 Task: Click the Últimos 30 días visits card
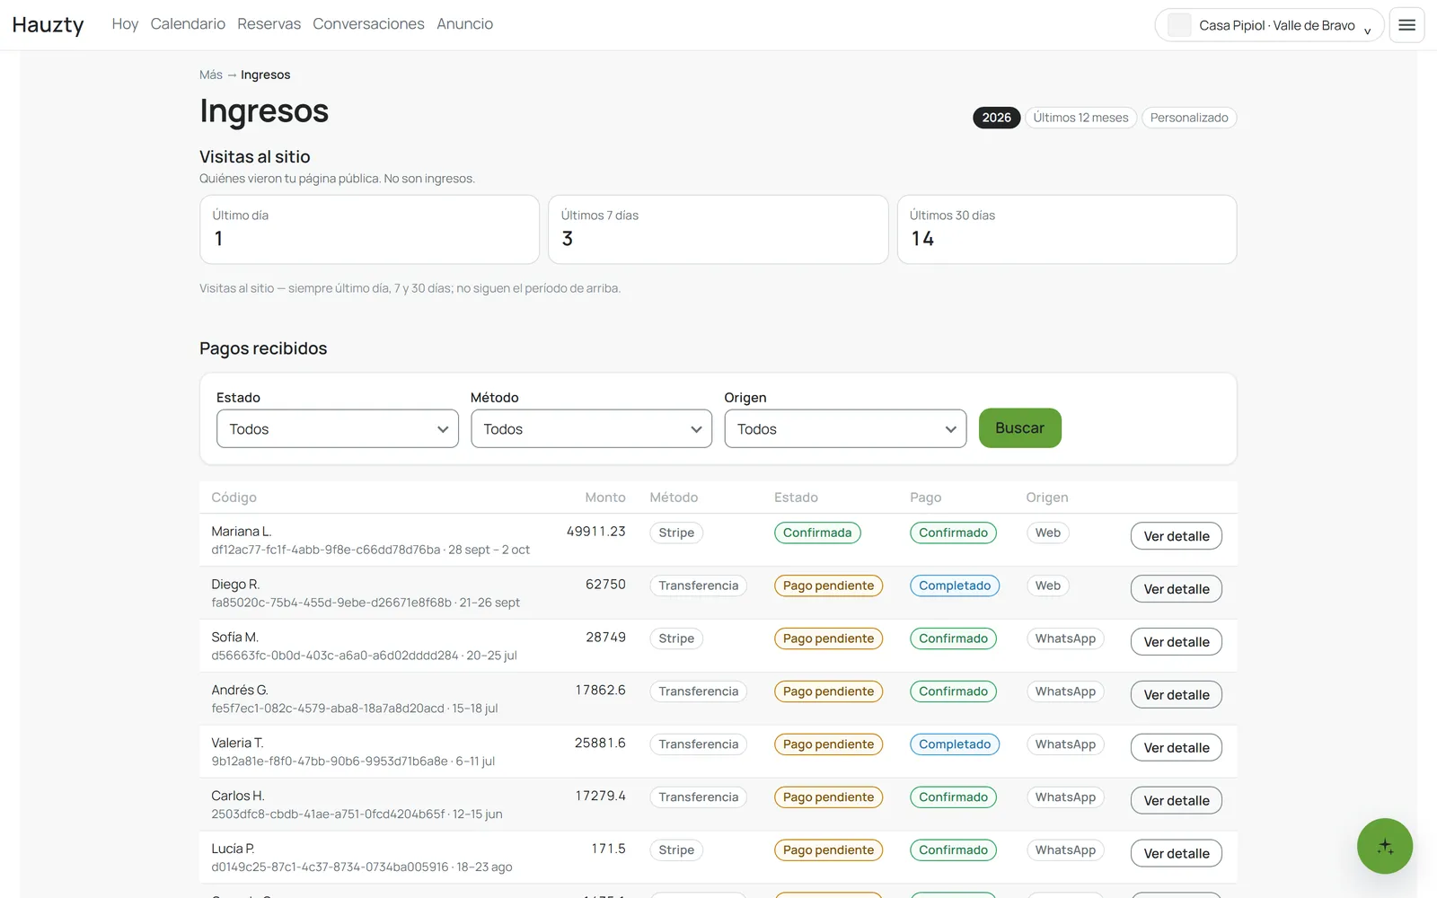[1067, 230]
